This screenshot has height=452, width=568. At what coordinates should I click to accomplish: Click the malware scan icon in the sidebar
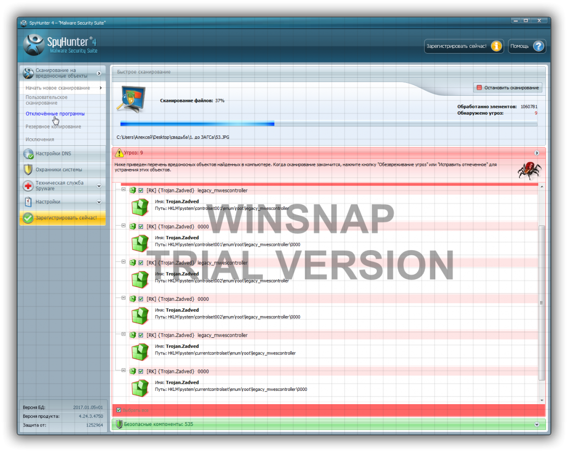28,73
